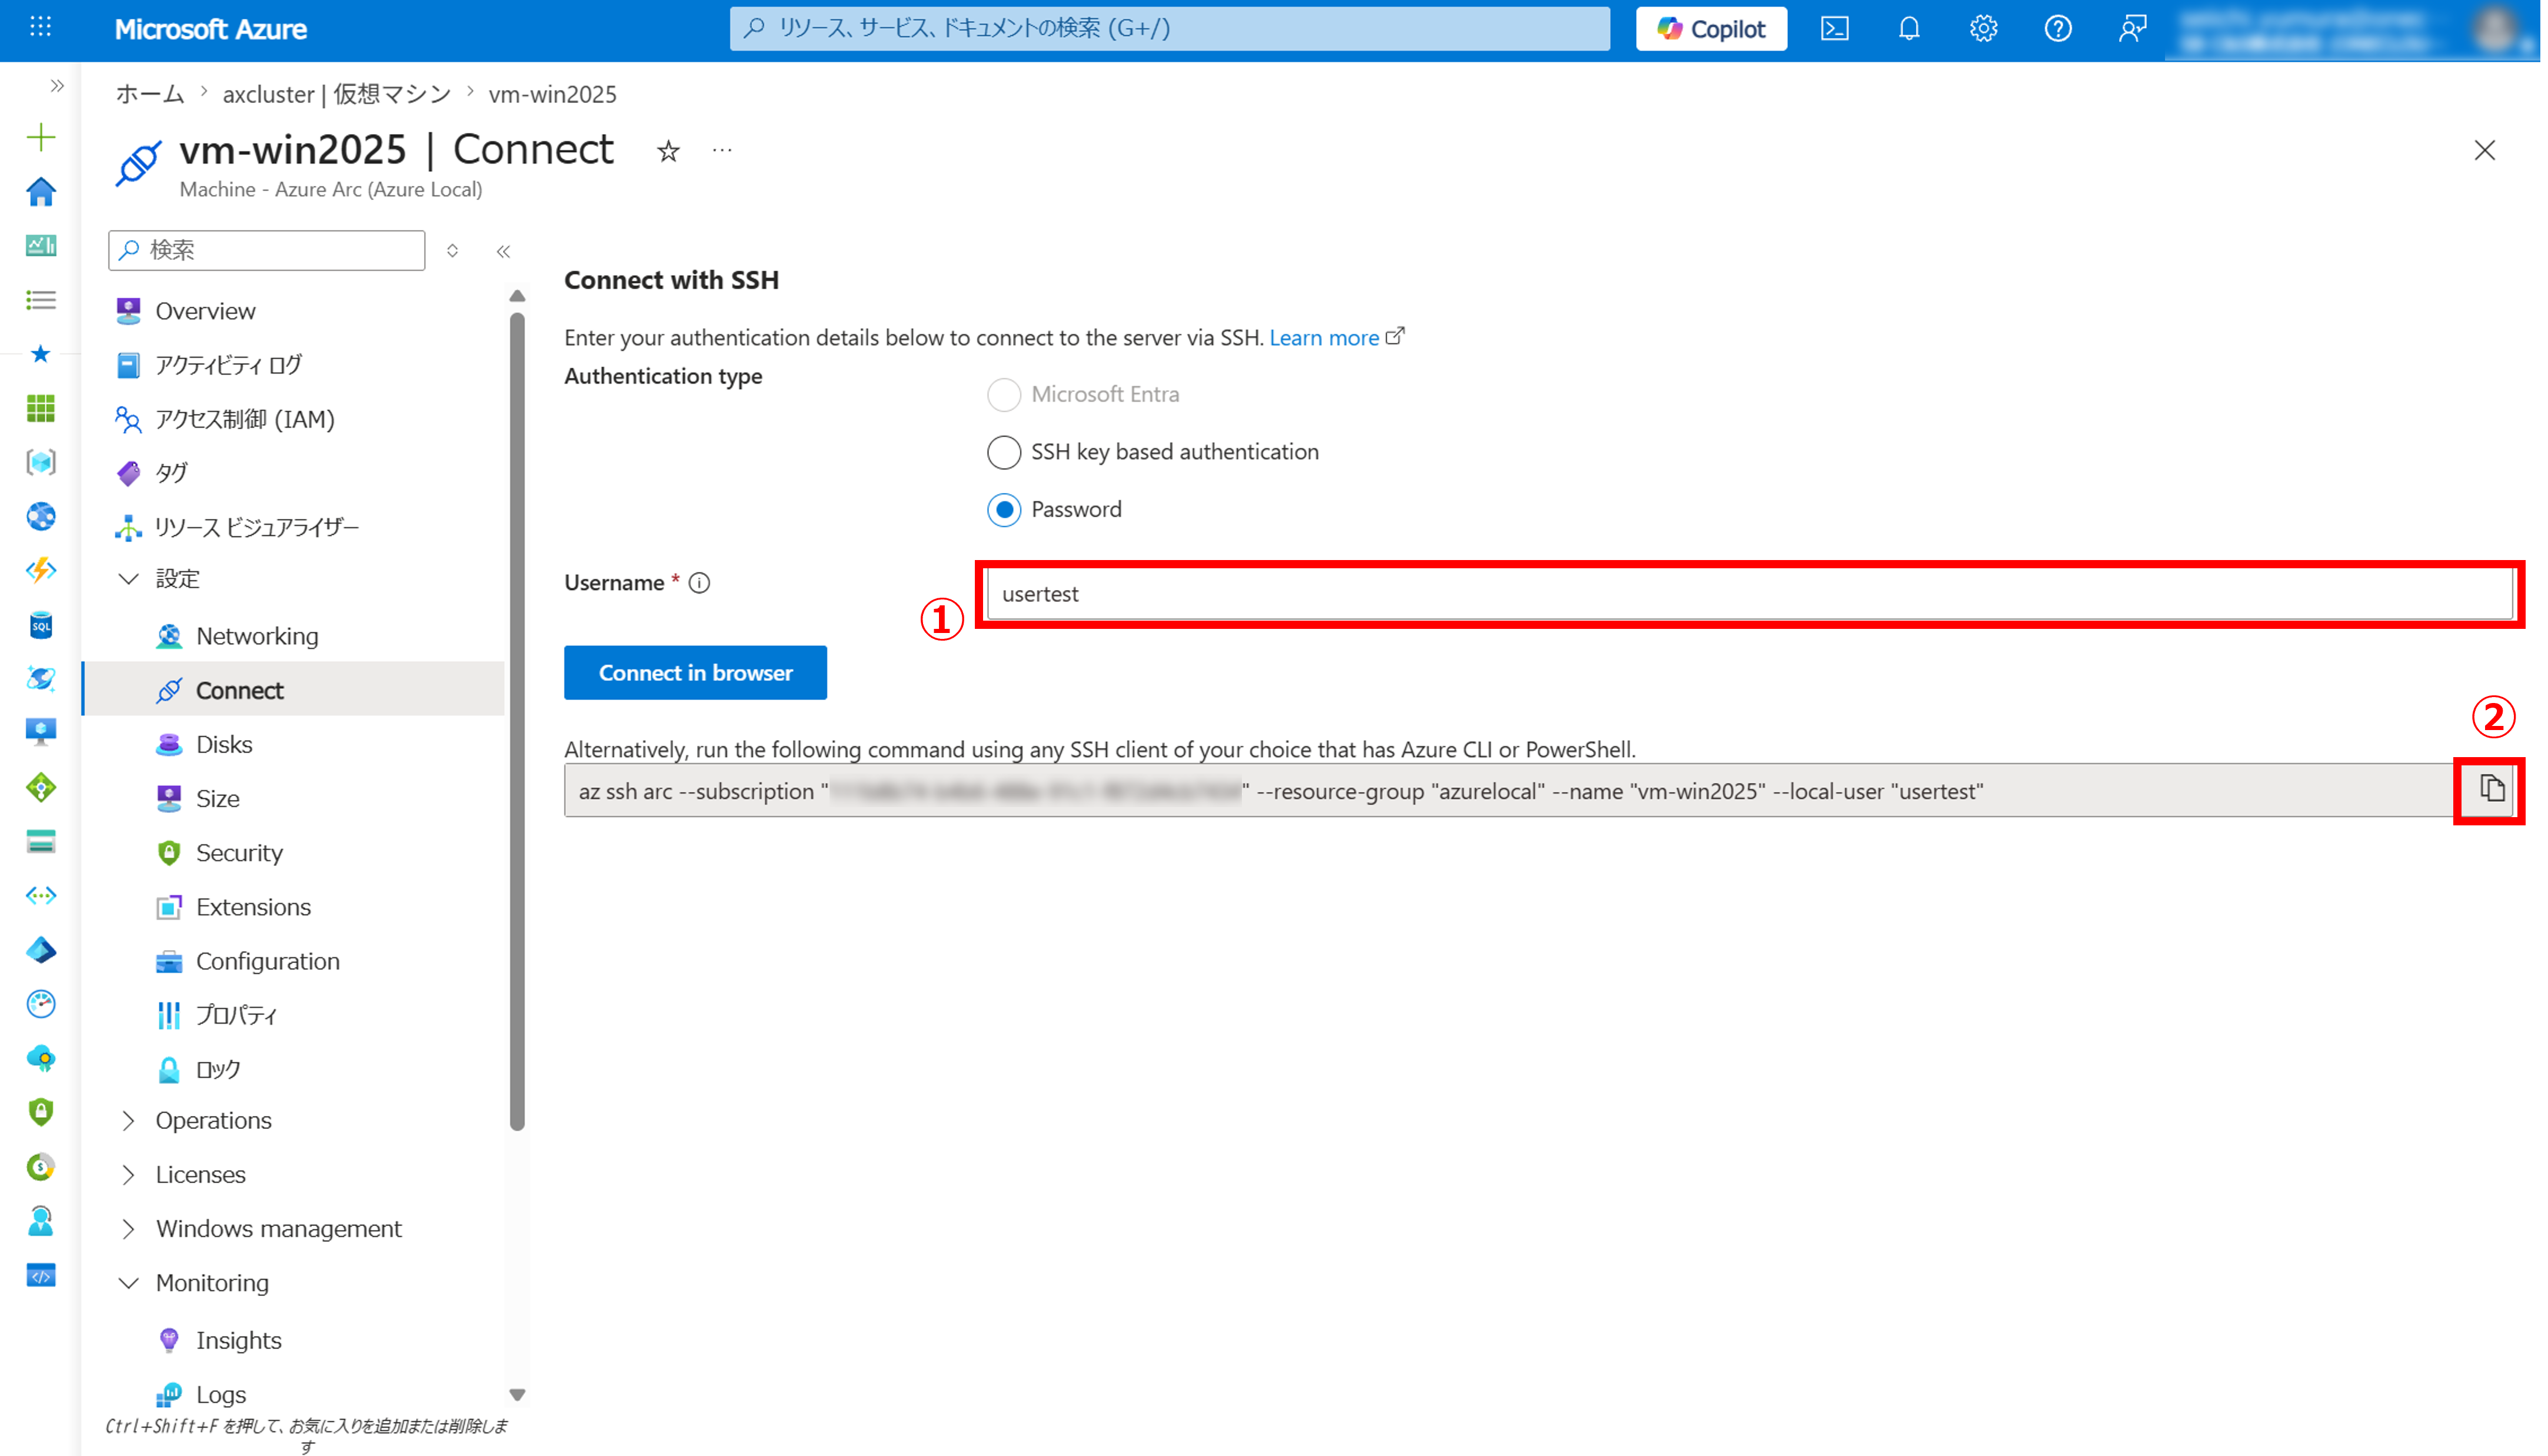Click the az ssh arc command text field
Image resolution: width=2548 pixels, height=1456 pixels.
pos(1509,791)
